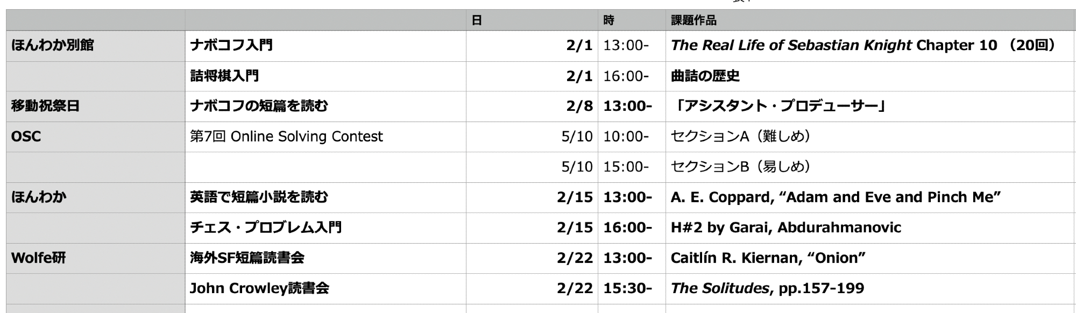Click the 曲詰の歴史 cell

click(x=869, y=76)
